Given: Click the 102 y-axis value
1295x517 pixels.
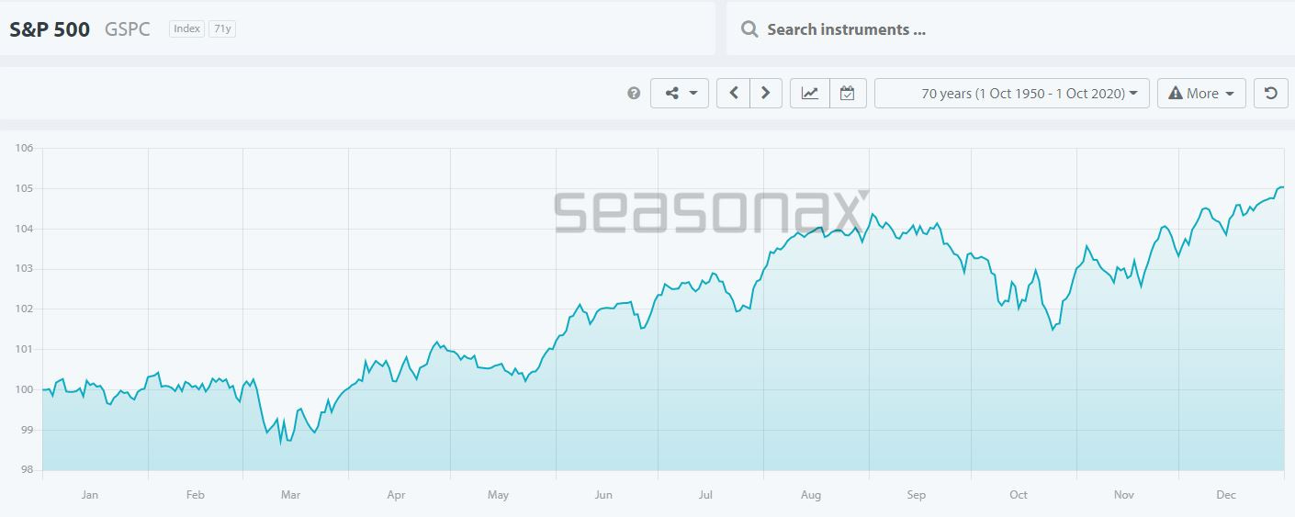Looking at the screenshot, I should (x=24, y=309).
